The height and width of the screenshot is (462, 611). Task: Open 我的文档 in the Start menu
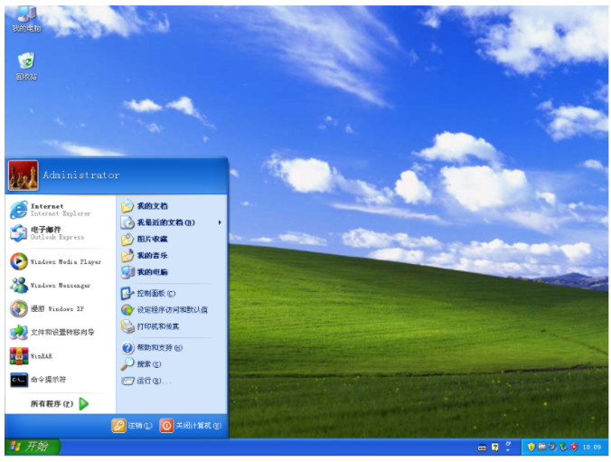(x=150, y=206)
